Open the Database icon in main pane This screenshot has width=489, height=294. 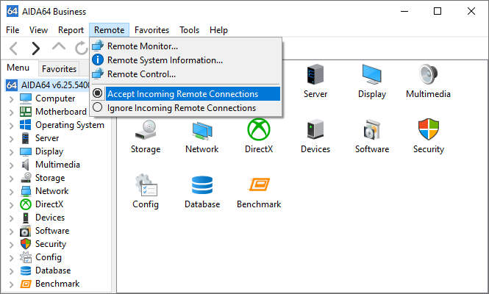[202, 185]
